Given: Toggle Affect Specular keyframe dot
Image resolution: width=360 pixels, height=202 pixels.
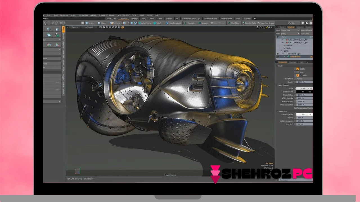Looking at the screenshot, I should pyautogui.click(x=295, y=98).
